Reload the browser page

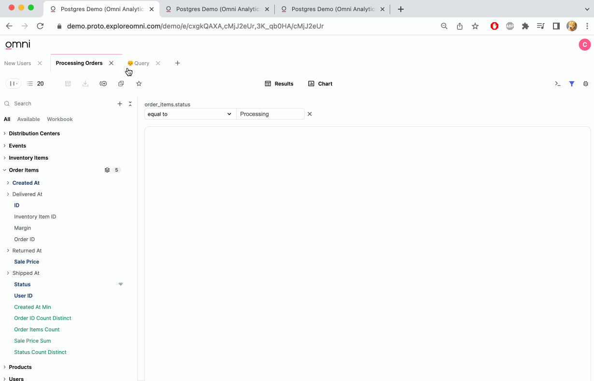(40, 26)
